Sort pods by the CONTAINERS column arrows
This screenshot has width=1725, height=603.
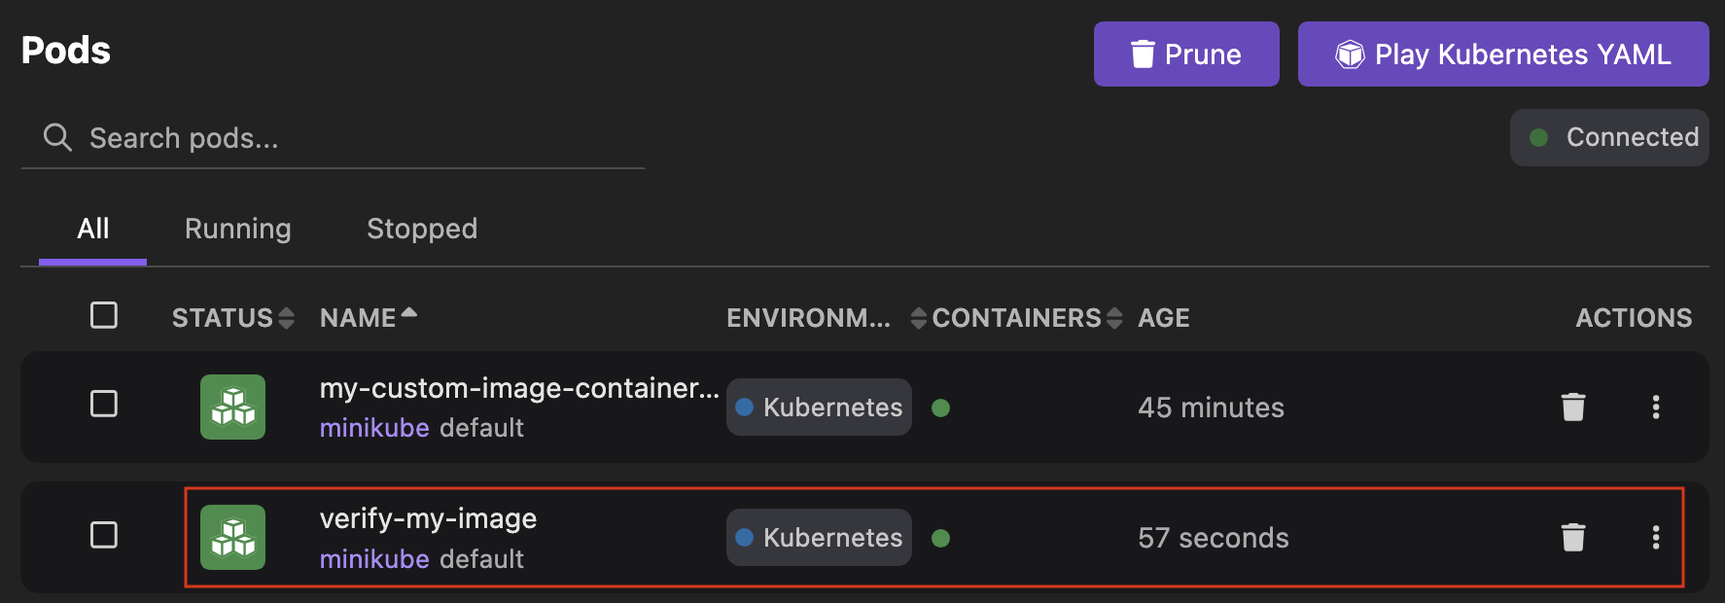[1114, 317]
